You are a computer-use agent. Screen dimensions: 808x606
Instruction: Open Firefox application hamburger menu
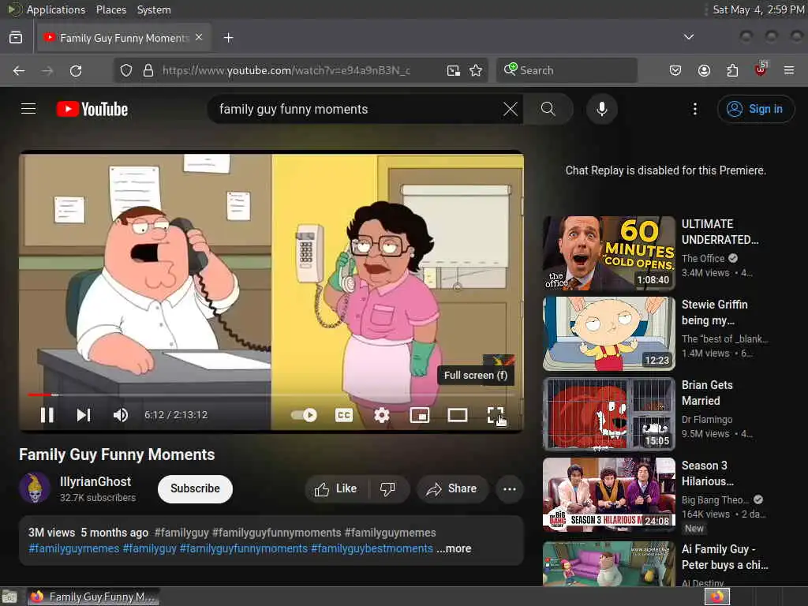[x=789, y=70]
